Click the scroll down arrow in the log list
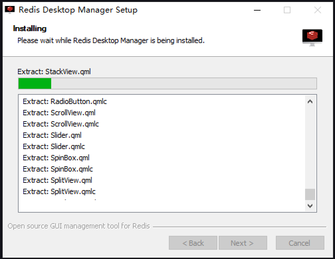The width and height of the screenshot is (335, 259). pos(310,206)
